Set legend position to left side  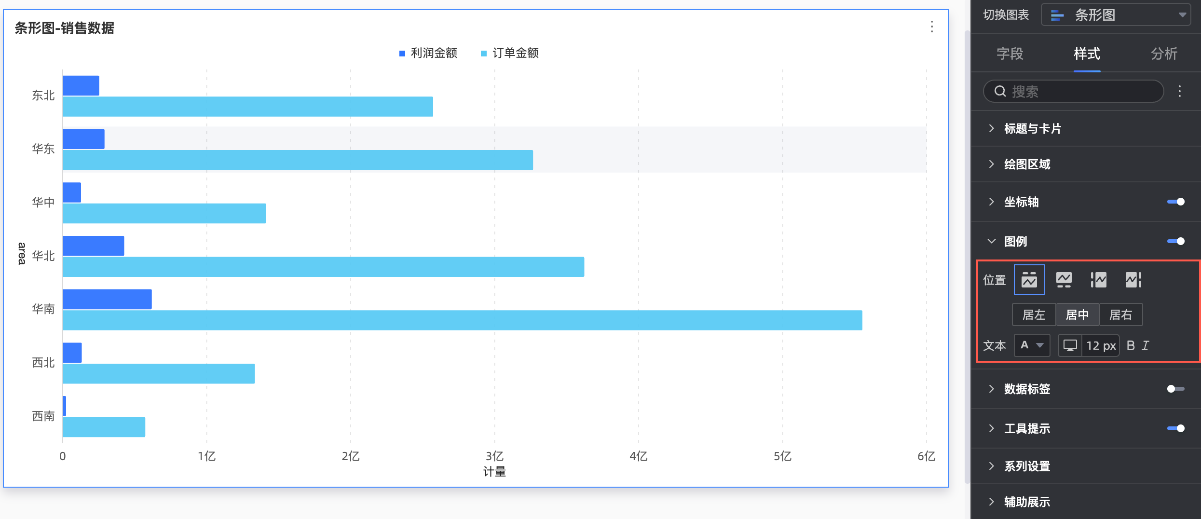click(1098, 280)
